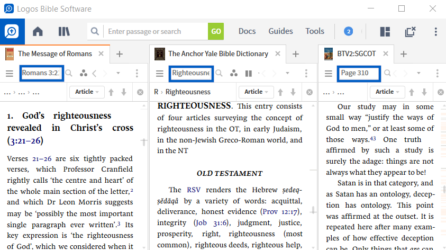Open history dropdown arrow in Anchor Yale Dictionary
This screenshot has height=250, width=446.
[x=288, y=73]
